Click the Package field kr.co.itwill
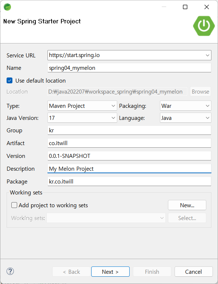This screenshot has width=218, height=284. tap(129, 182)
